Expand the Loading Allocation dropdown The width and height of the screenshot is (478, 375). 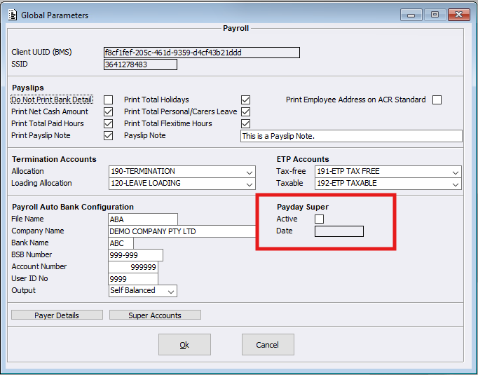250,184
